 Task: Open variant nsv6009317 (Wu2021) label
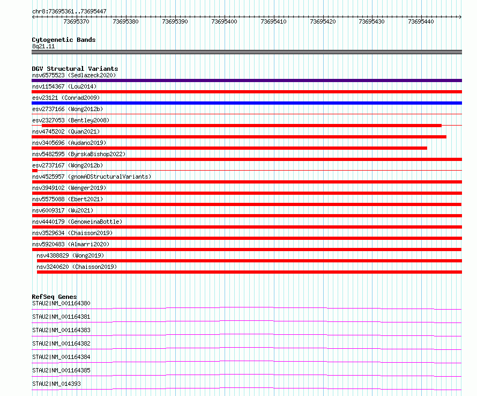click(63, 210)
